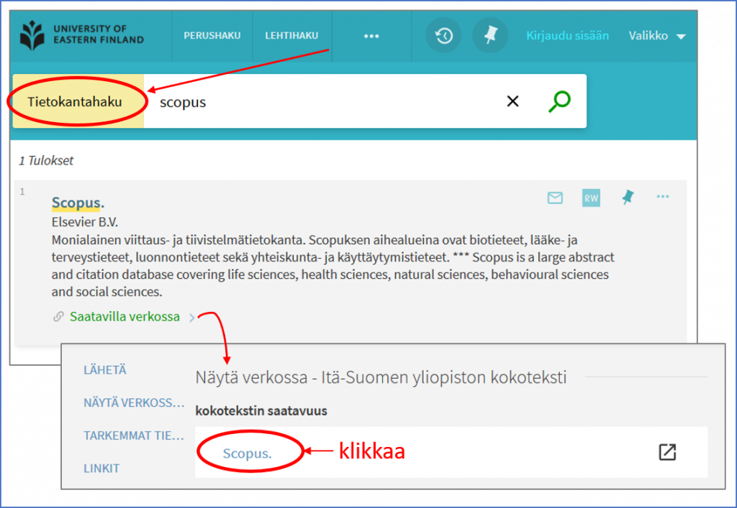Click the Saatavilla verkossa availability link

pyautogui.click(x=125, y=317)
